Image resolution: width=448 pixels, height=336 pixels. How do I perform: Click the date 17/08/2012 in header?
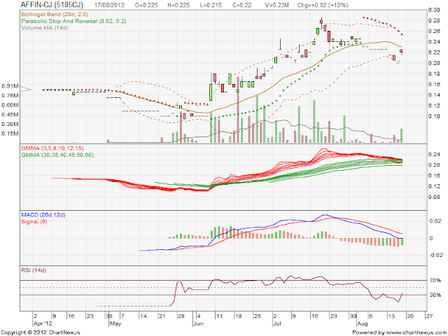pos(109,5)
